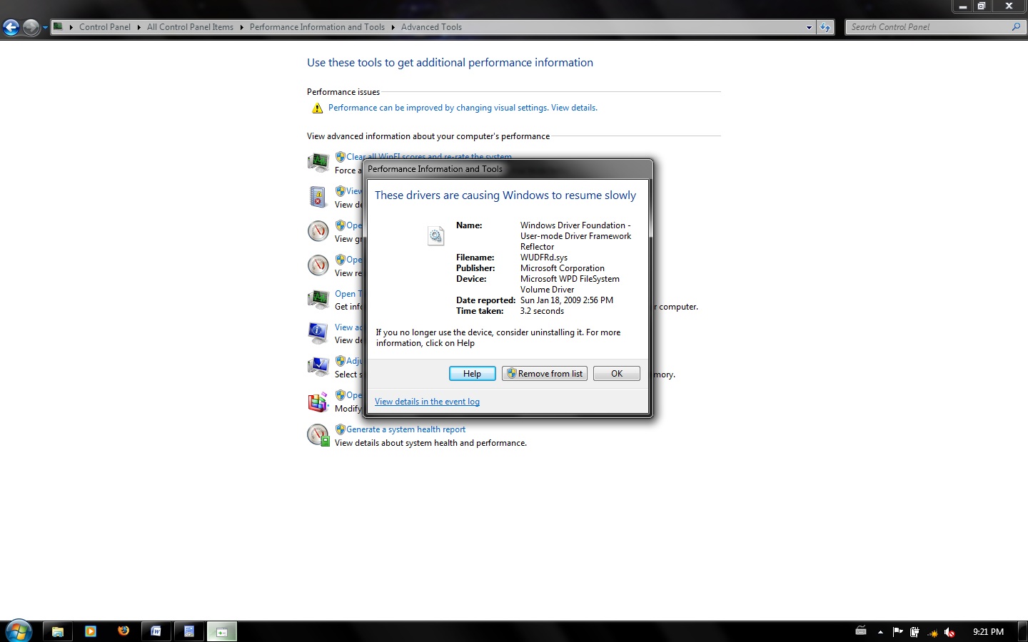This screenshot has width=1028, height=642.
Task: Open the visual settings performance issue link
Action: 463,108
